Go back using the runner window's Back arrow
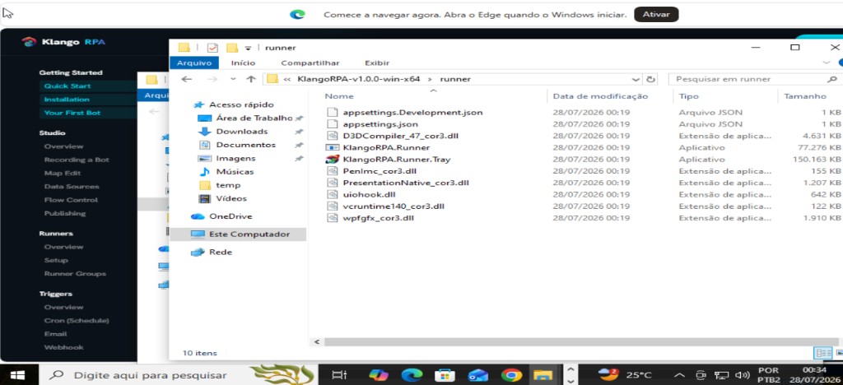The height and width of the screenshot is (385, 843). [186, 79]
